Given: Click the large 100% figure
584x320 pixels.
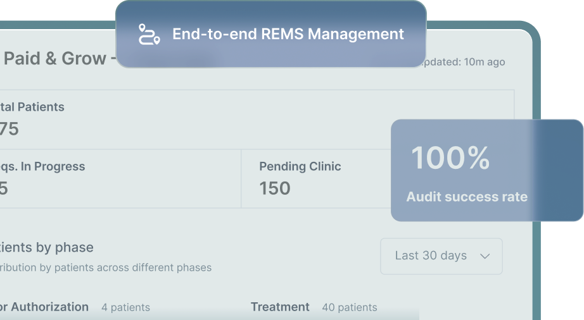Looking at the screenshot, I should point(450,157).
